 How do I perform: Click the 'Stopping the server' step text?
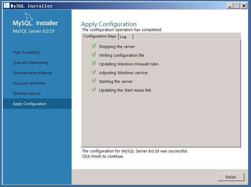[117, 46]
